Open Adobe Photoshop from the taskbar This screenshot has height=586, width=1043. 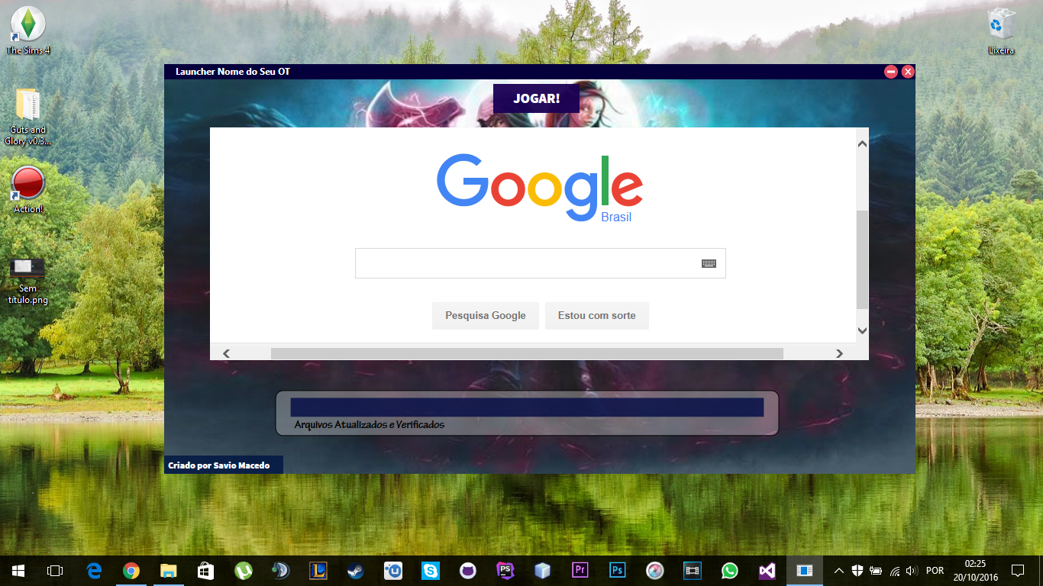click(618, 570)
